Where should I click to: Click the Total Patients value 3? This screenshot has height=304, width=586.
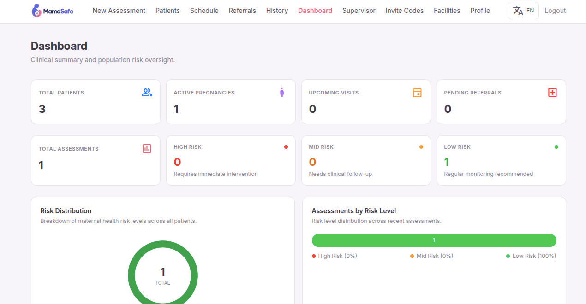(x=42, y=109)
